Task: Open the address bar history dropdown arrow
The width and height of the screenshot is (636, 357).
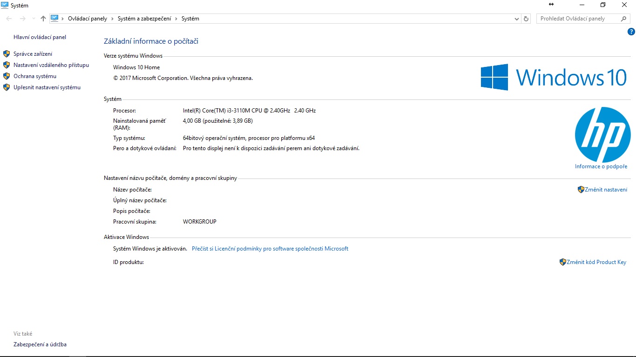Action: point(516,19)
